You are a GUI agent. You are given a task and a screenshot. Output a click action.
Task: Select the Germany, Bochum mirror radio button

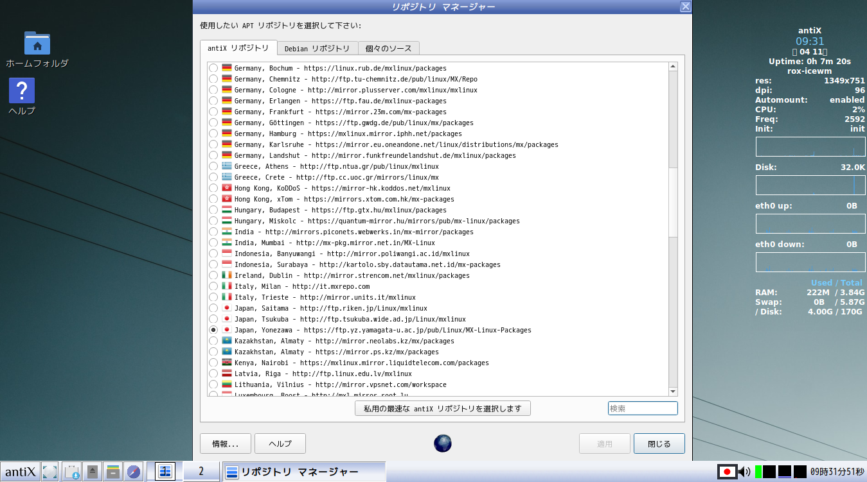[x=213, y=68]
